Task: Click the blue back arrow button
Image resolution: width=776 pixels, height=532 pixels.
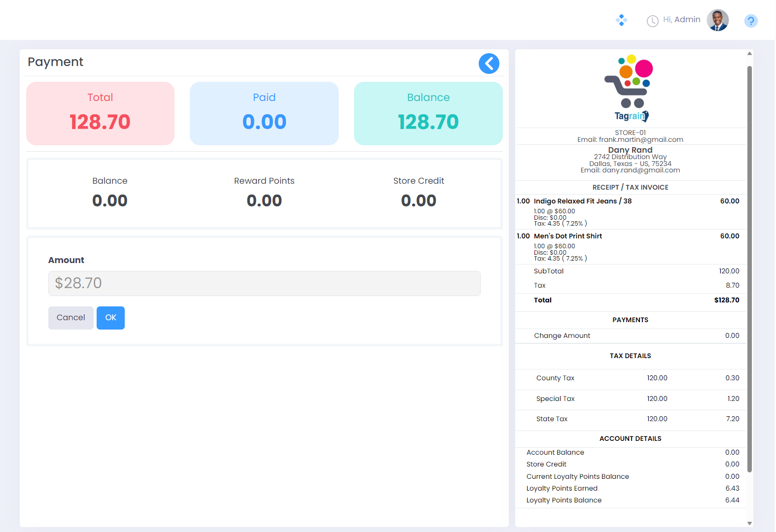Action: coord(489,64)
